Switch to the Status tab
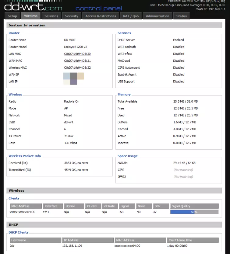 click(x=181, y=16)
